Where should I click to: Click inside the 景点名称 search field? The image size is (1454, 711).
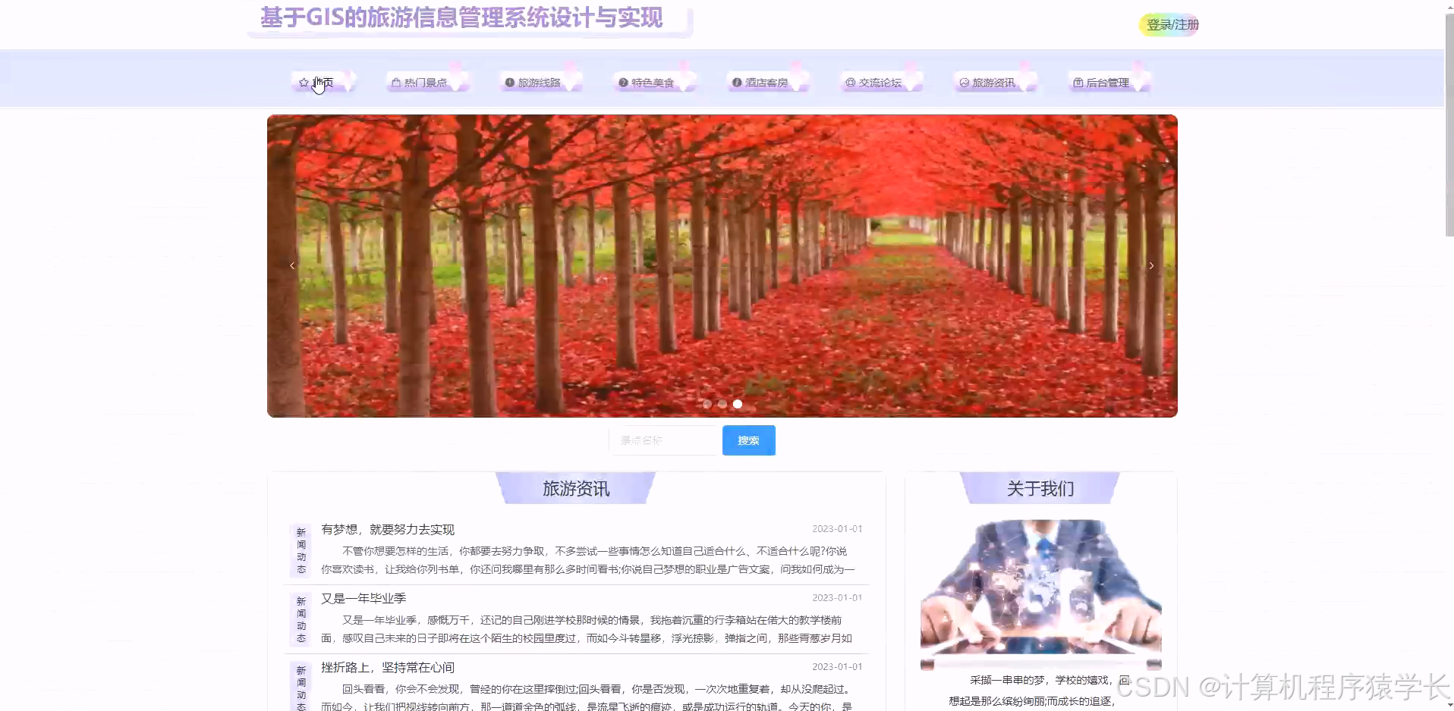coord(664,440)
